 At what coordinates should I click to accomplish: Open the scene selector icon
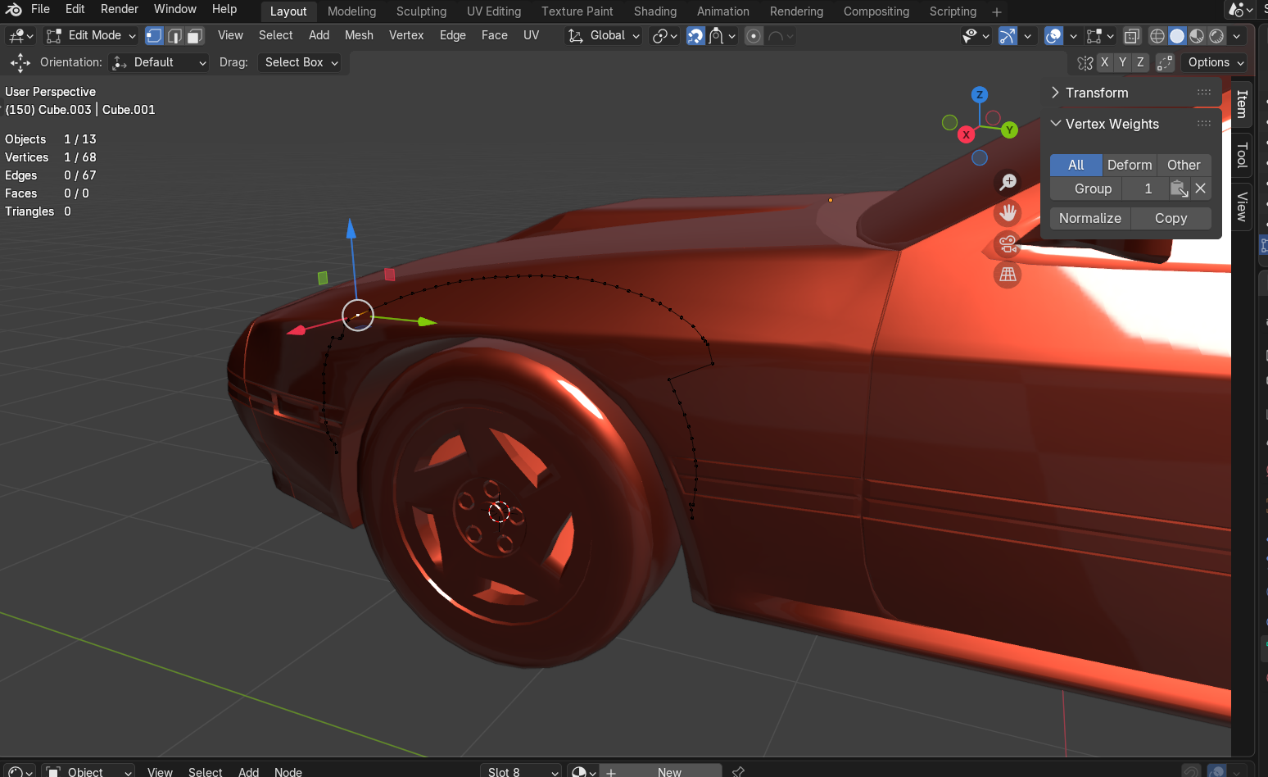(x=1240, y=10)
